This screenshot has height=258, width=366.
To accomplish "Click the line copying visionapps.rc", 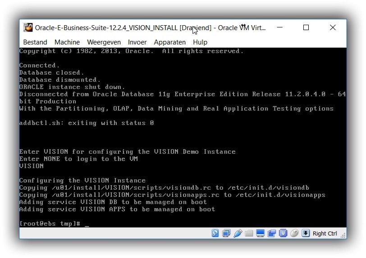I will (172, 195).
